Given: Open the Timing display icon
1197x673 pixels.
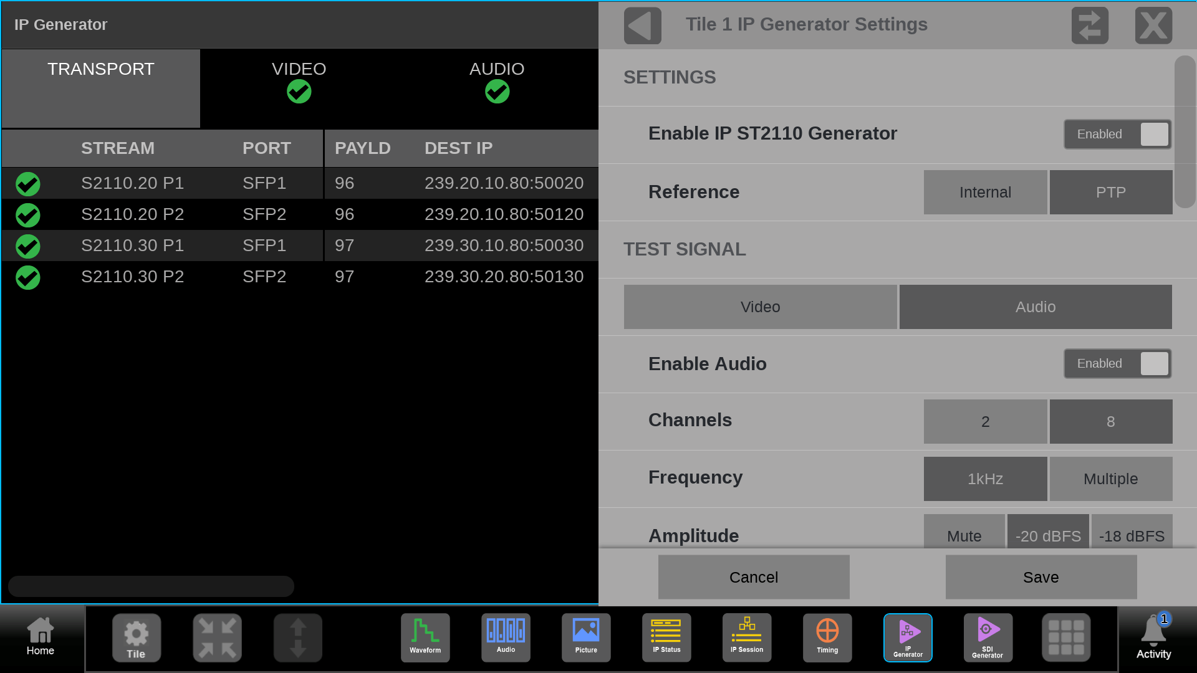Looking at the screenshot, I should tap(827, 637).
